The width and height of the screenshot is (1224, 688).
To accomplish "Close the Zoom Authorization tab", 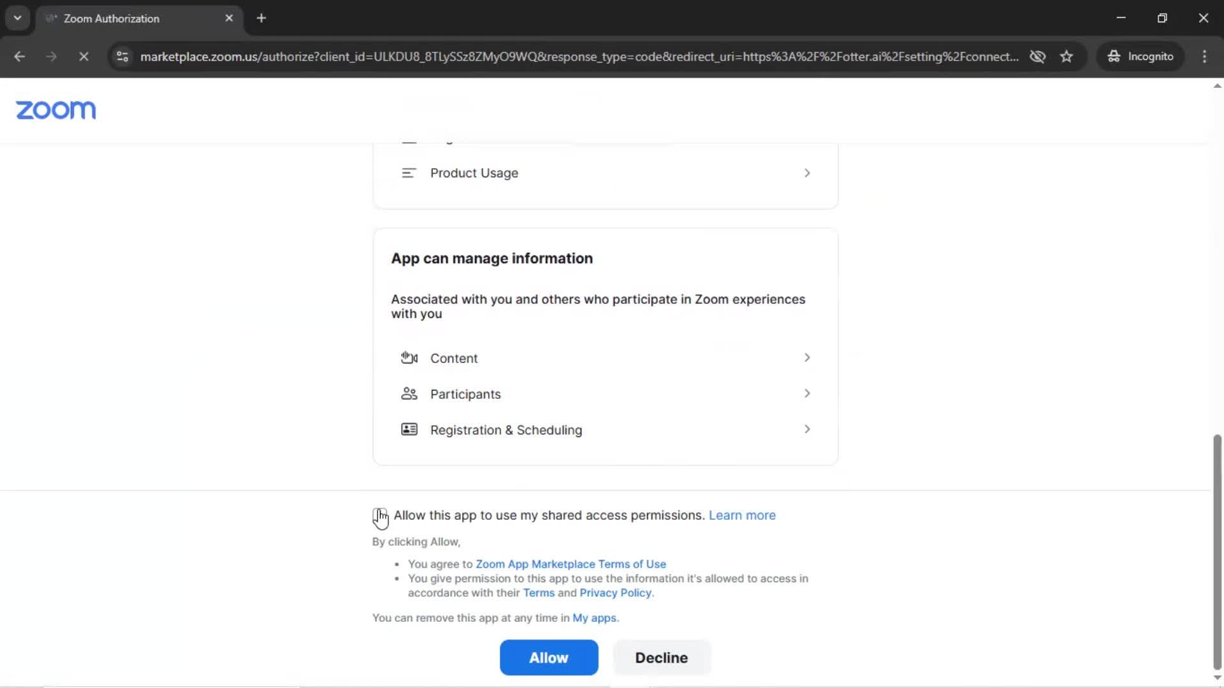I will tap(229, 18).
